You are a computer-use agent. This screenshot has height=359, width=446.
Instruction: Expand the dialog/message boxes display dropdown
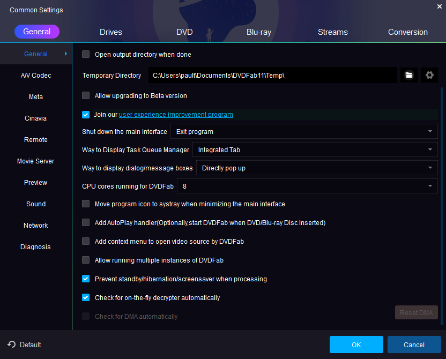click(x=316, y=168)
